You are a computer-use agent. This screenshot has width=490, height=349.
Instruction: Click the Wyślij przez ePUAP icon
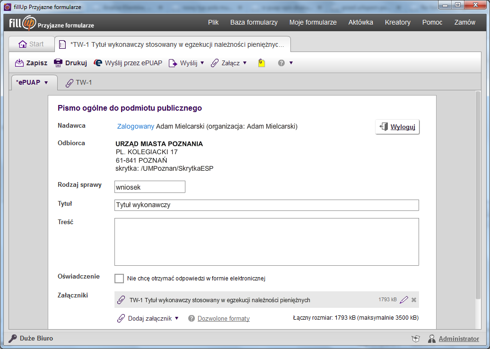(98, 63)
